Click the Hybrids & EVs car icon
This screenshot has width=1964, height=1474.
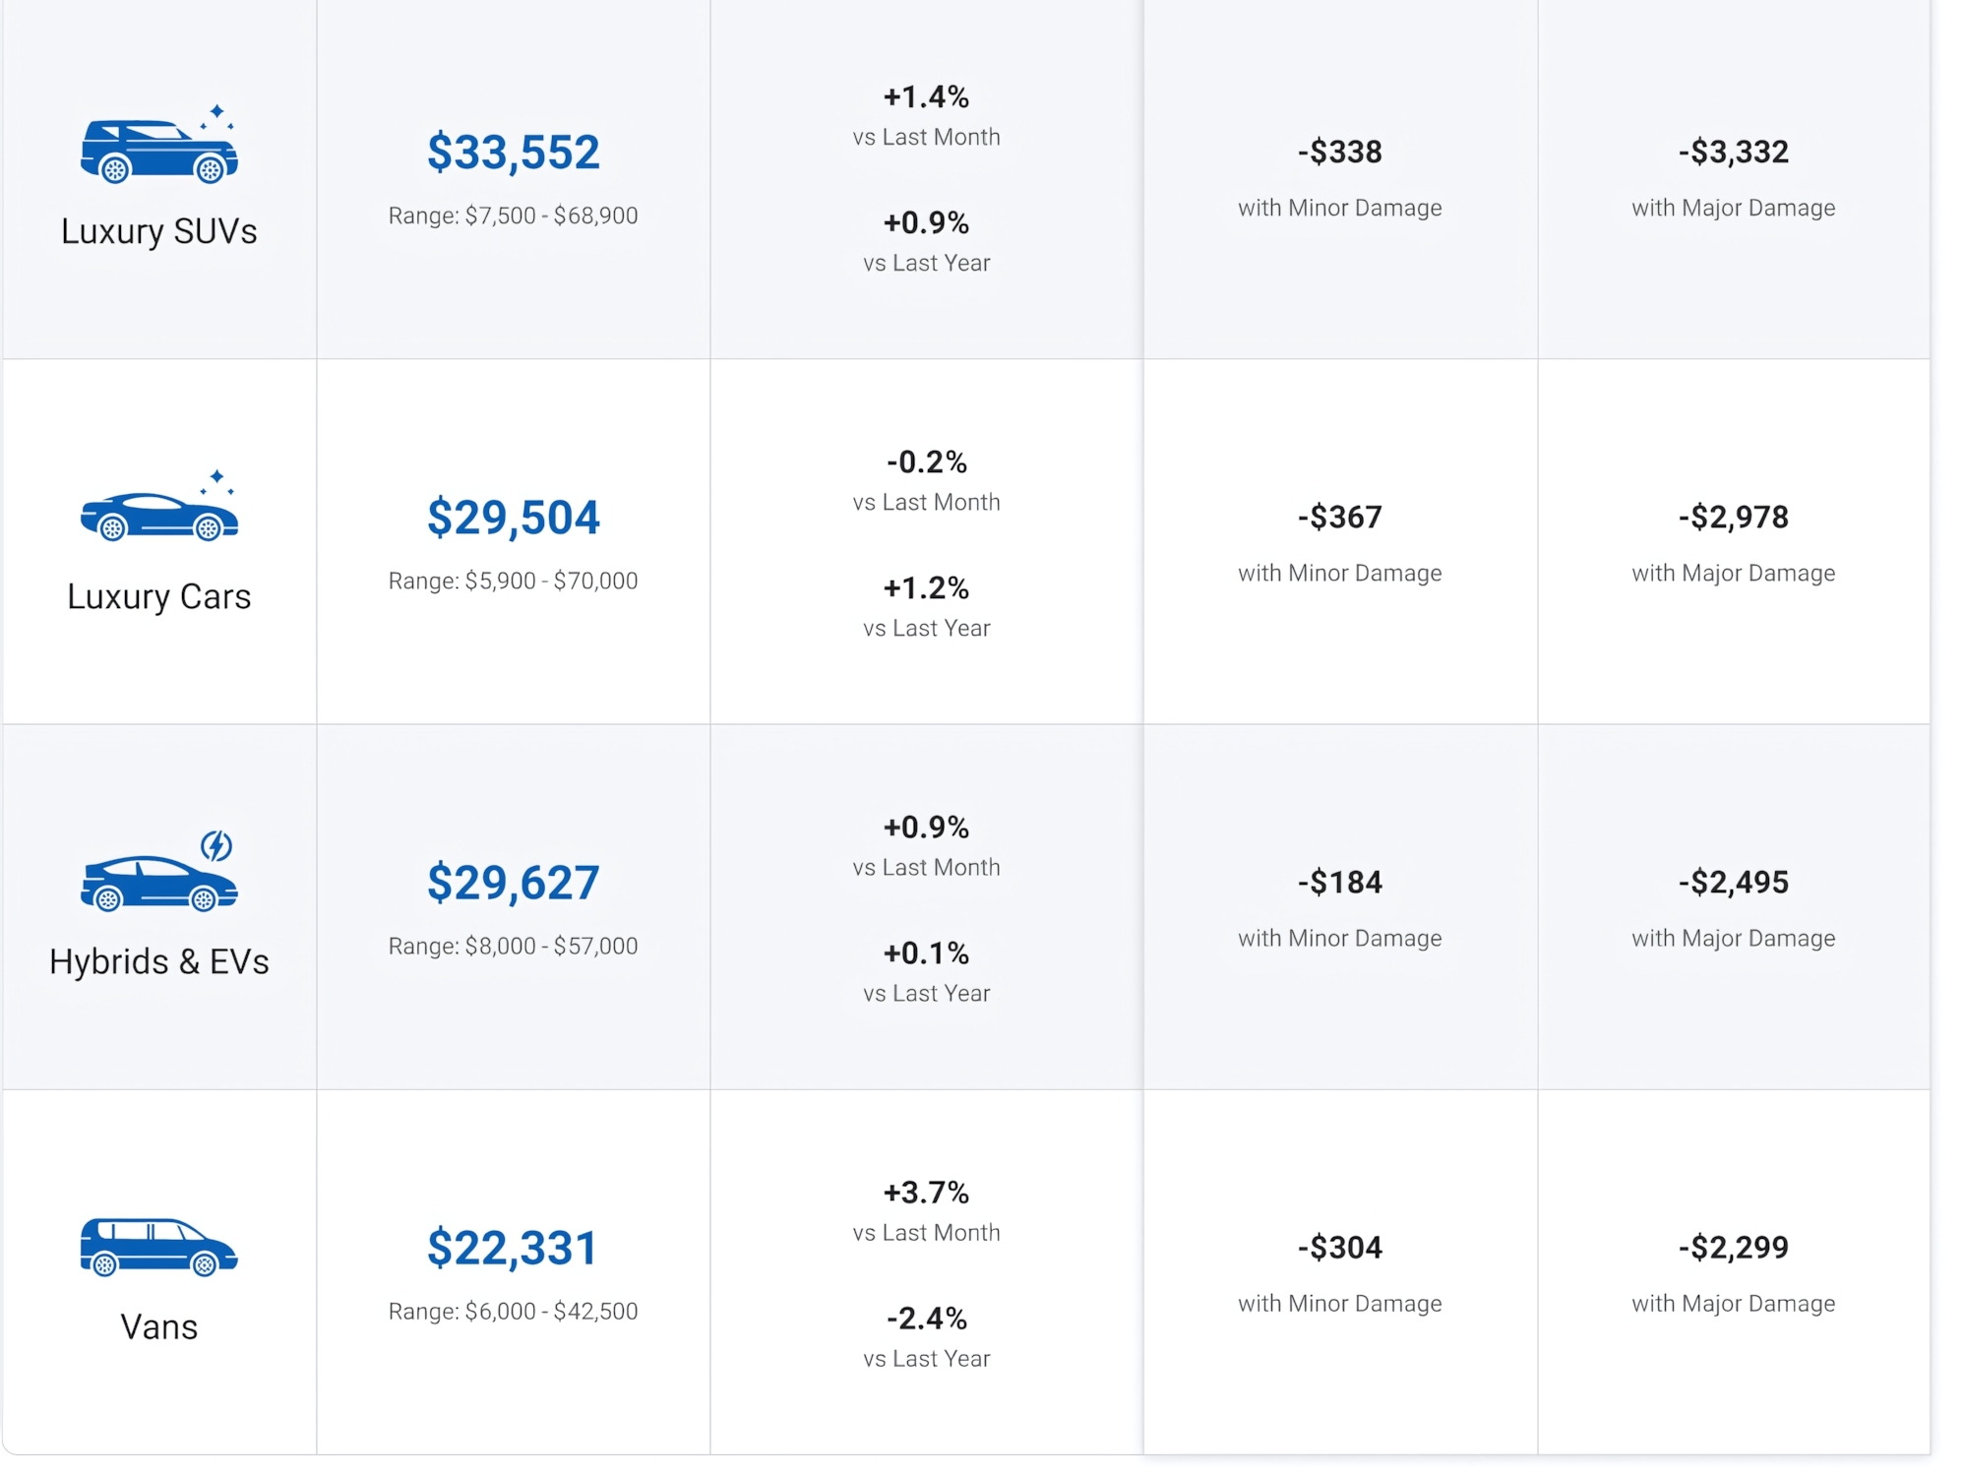tap(157, 883)
